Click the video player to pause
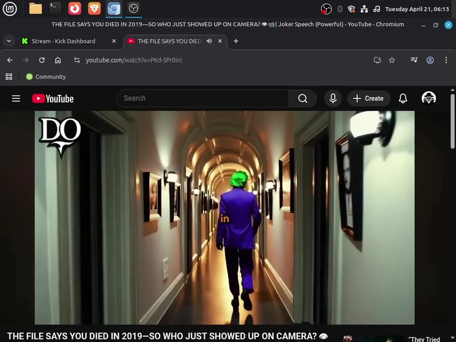 pos(225,218)
